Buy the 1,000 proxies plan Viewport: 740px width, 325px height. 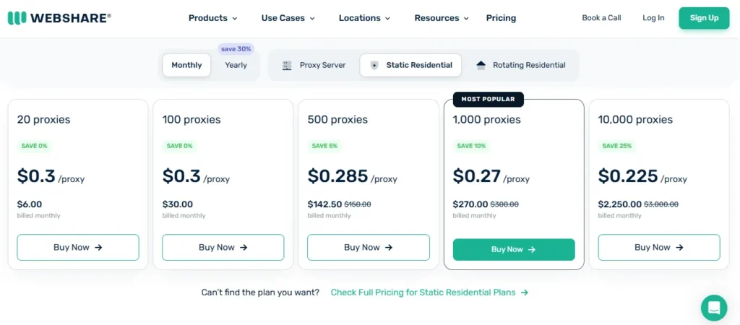pyautogui.click(x=514, y=250)
